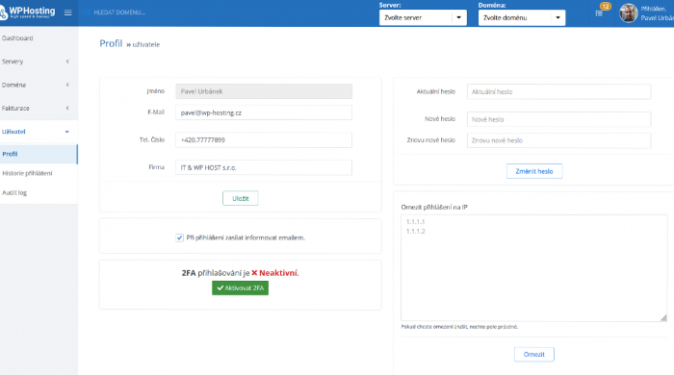The width and height of the screenshot is (674, 375).
Task: Click the user avatar photo
Action: 628,13
